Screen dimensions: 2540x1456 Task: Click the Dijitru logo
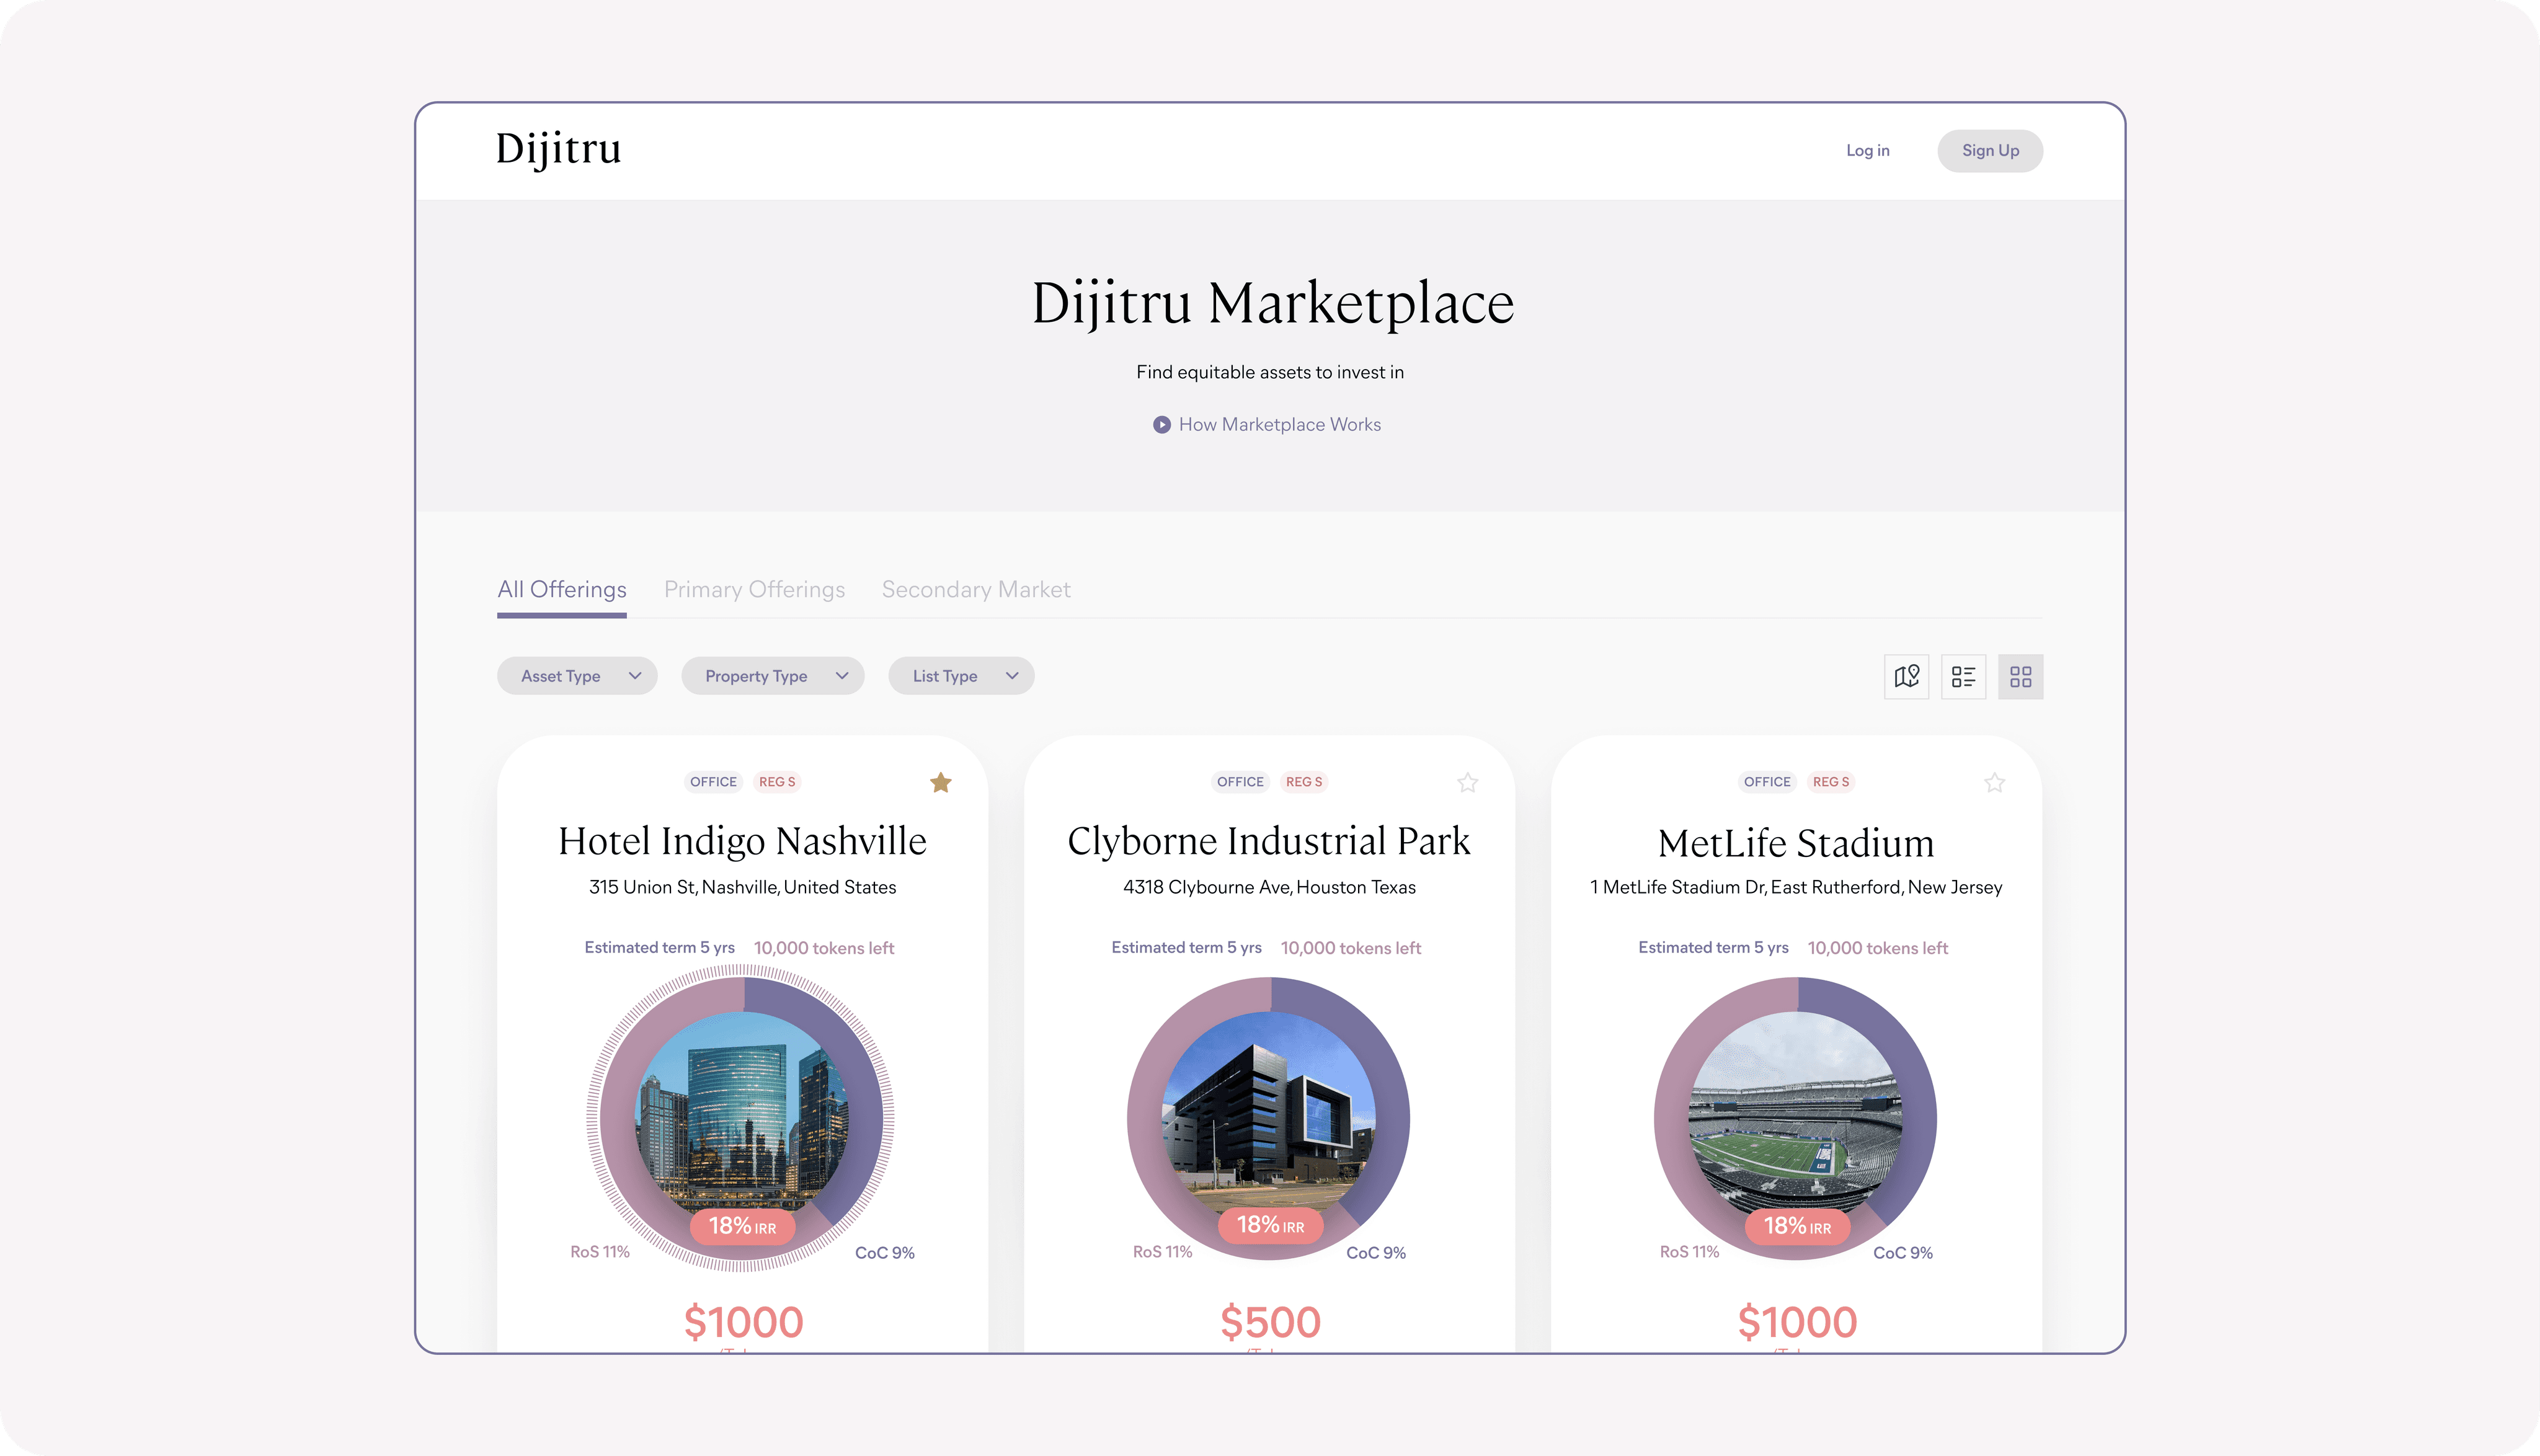coord(558,149)
